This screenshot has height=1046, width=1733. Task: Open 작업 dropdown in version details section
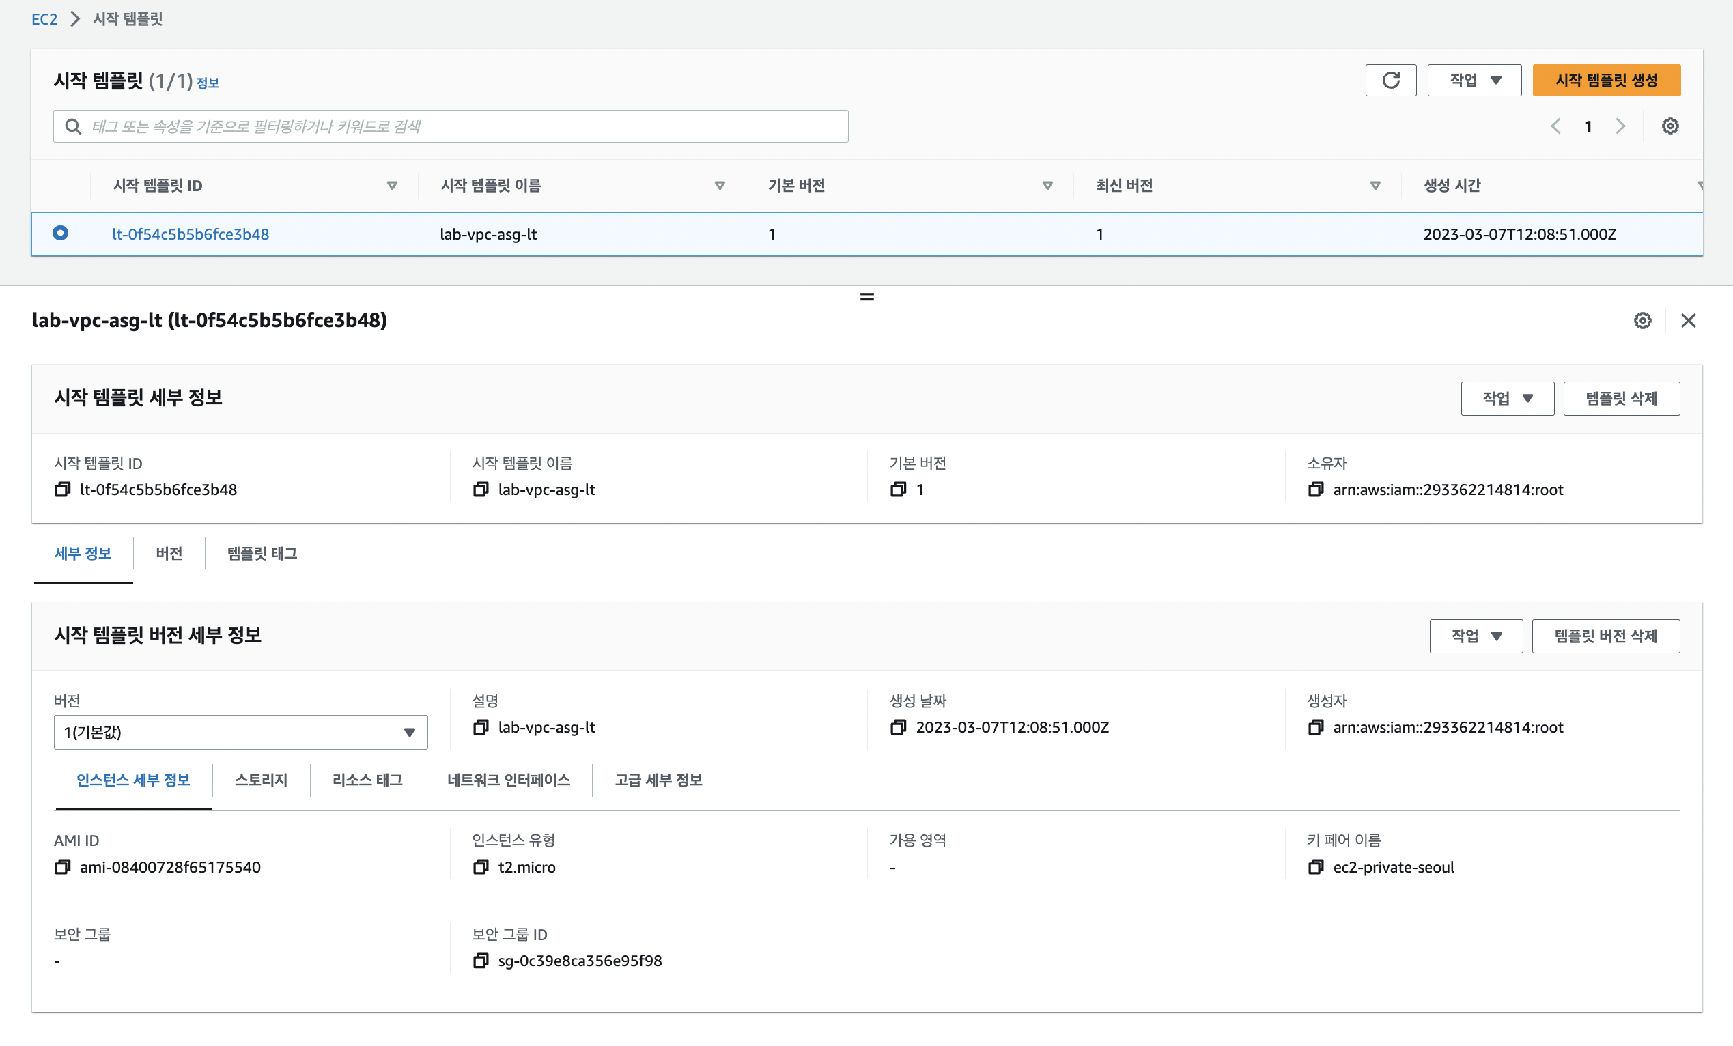point(1476,636)
